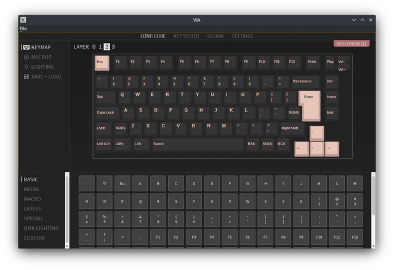Open the BASIC keycode category
394x270 pixels.
point(31,180)
